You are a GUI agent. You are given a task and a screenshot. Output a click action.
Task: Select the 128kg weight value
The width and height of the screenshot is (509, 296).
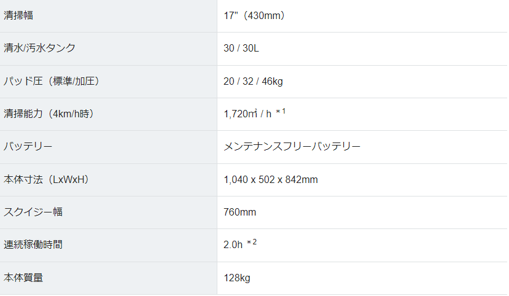coord(237,278)
